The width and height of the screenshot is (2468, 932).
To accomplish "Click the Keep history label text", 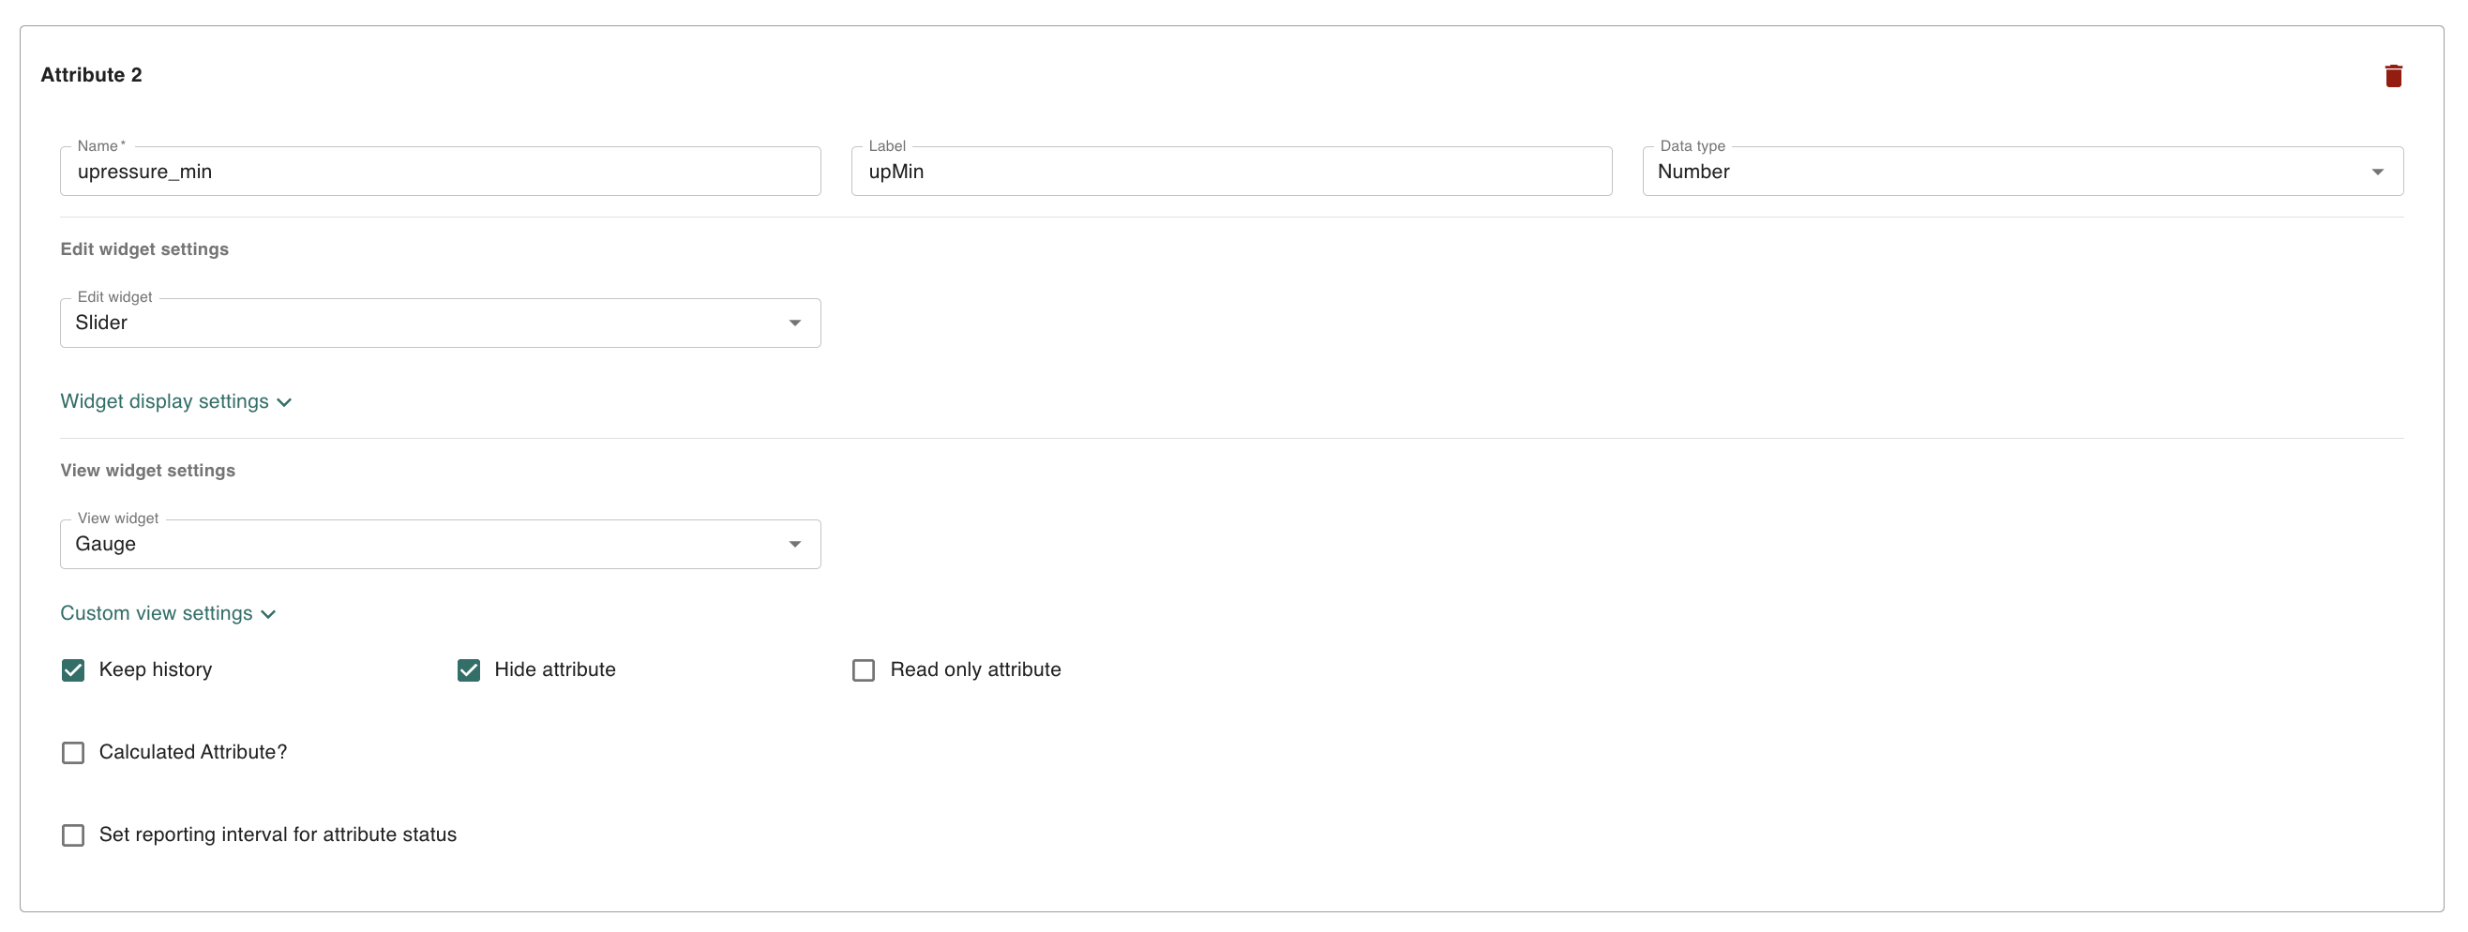I will point(156,670).
